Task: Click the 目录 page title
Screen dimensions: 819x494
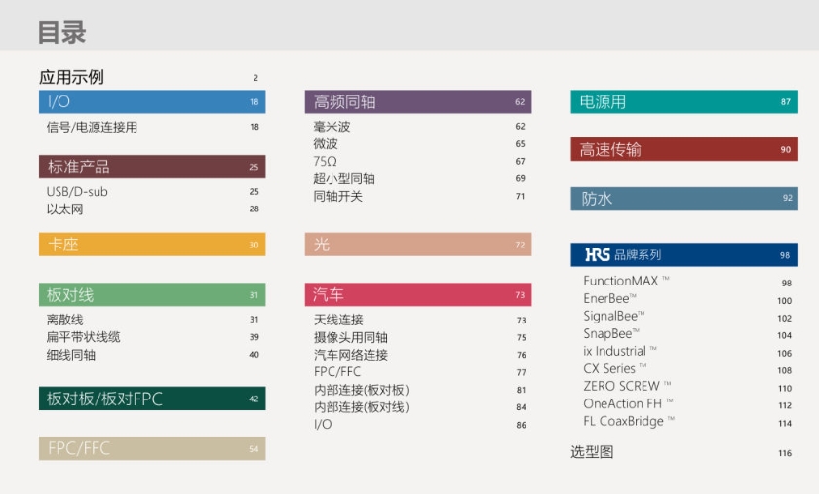Action: [x=61, y=32]
